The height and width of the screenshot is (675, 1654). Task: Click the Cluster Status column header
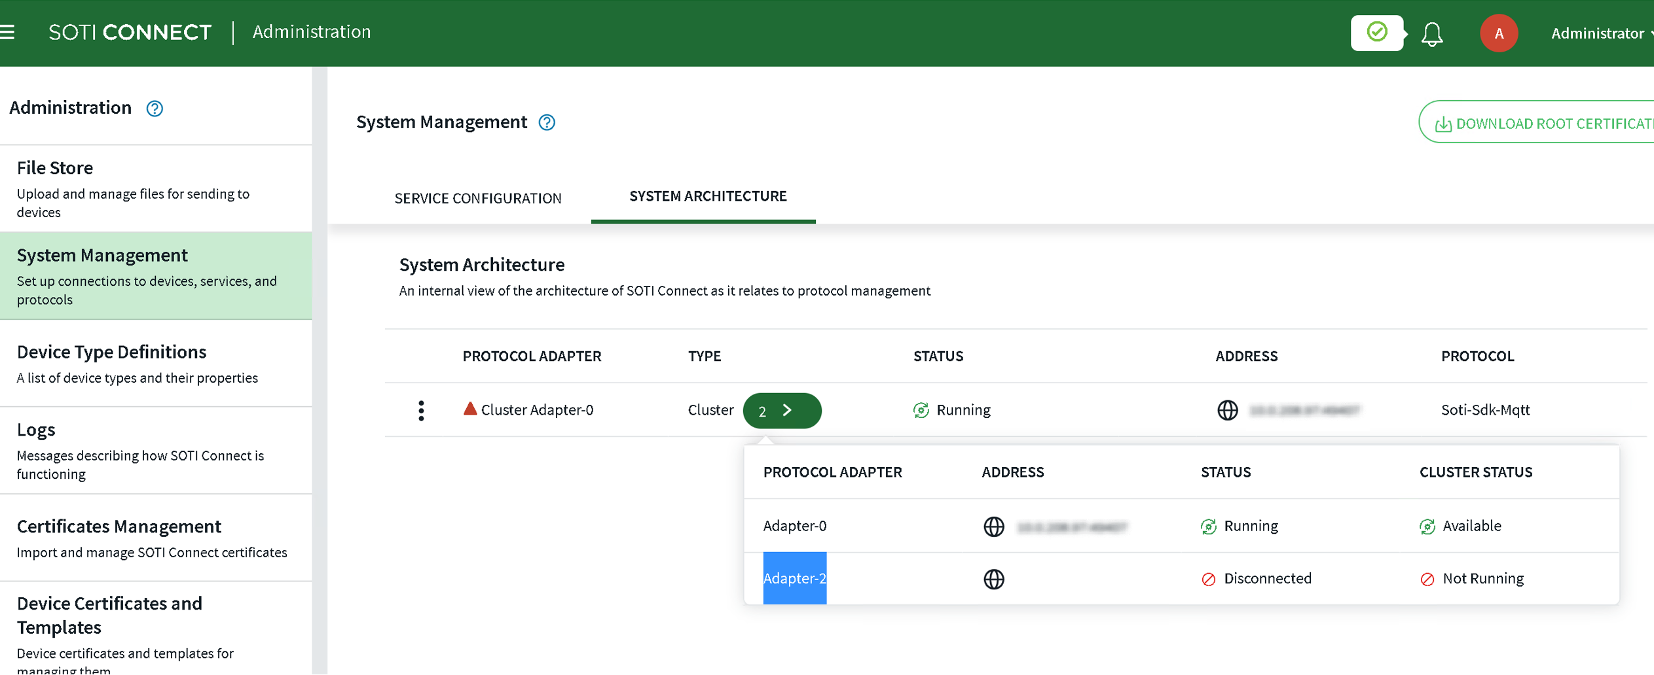(x=1476, y=472)
